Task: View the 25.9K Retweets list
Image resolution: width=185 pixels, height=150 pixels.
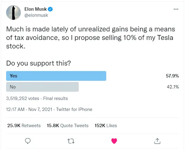Action: tap(24, 126)
